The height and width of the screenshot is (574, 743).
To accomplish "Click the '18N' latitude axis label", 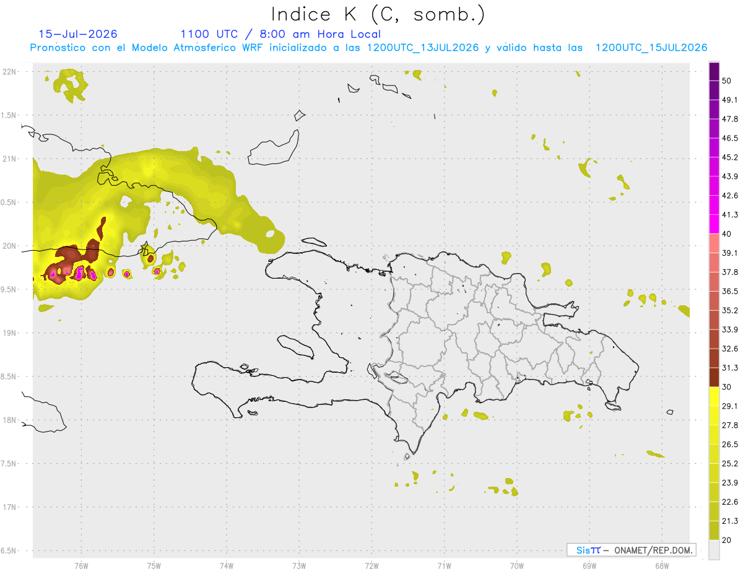I will pyautogui.click(x=9, y=420).
